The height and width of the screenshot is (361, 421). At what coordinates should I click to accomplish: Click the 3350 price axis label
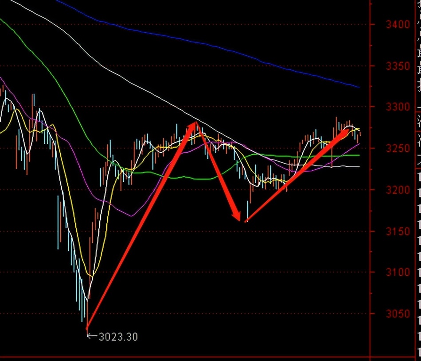(398, 66)
